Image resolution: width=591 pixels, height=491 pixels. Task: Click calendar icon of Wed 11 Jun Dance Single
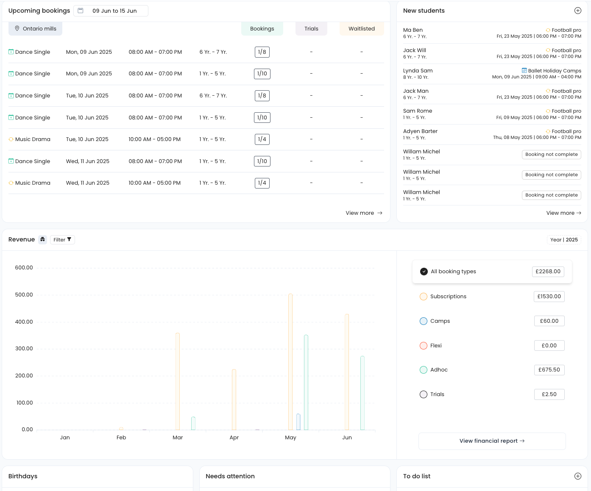click(11, 161)
